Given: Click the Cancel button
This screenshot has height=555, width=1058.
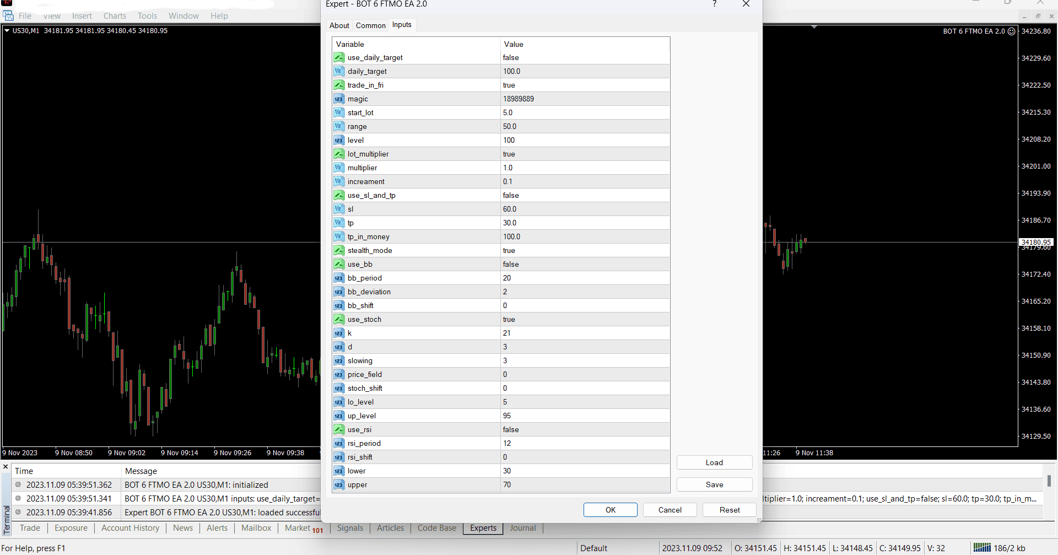Looking at the screenshot, I should coord(670,510).
